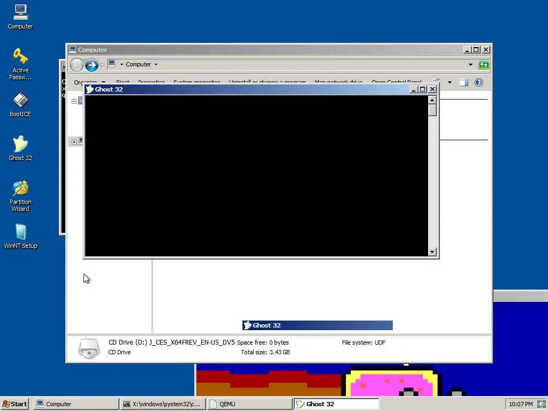This screenshot has height=411, width=548.
Task: Switch to Computer taskbar button
Action: tap(76, 404)
